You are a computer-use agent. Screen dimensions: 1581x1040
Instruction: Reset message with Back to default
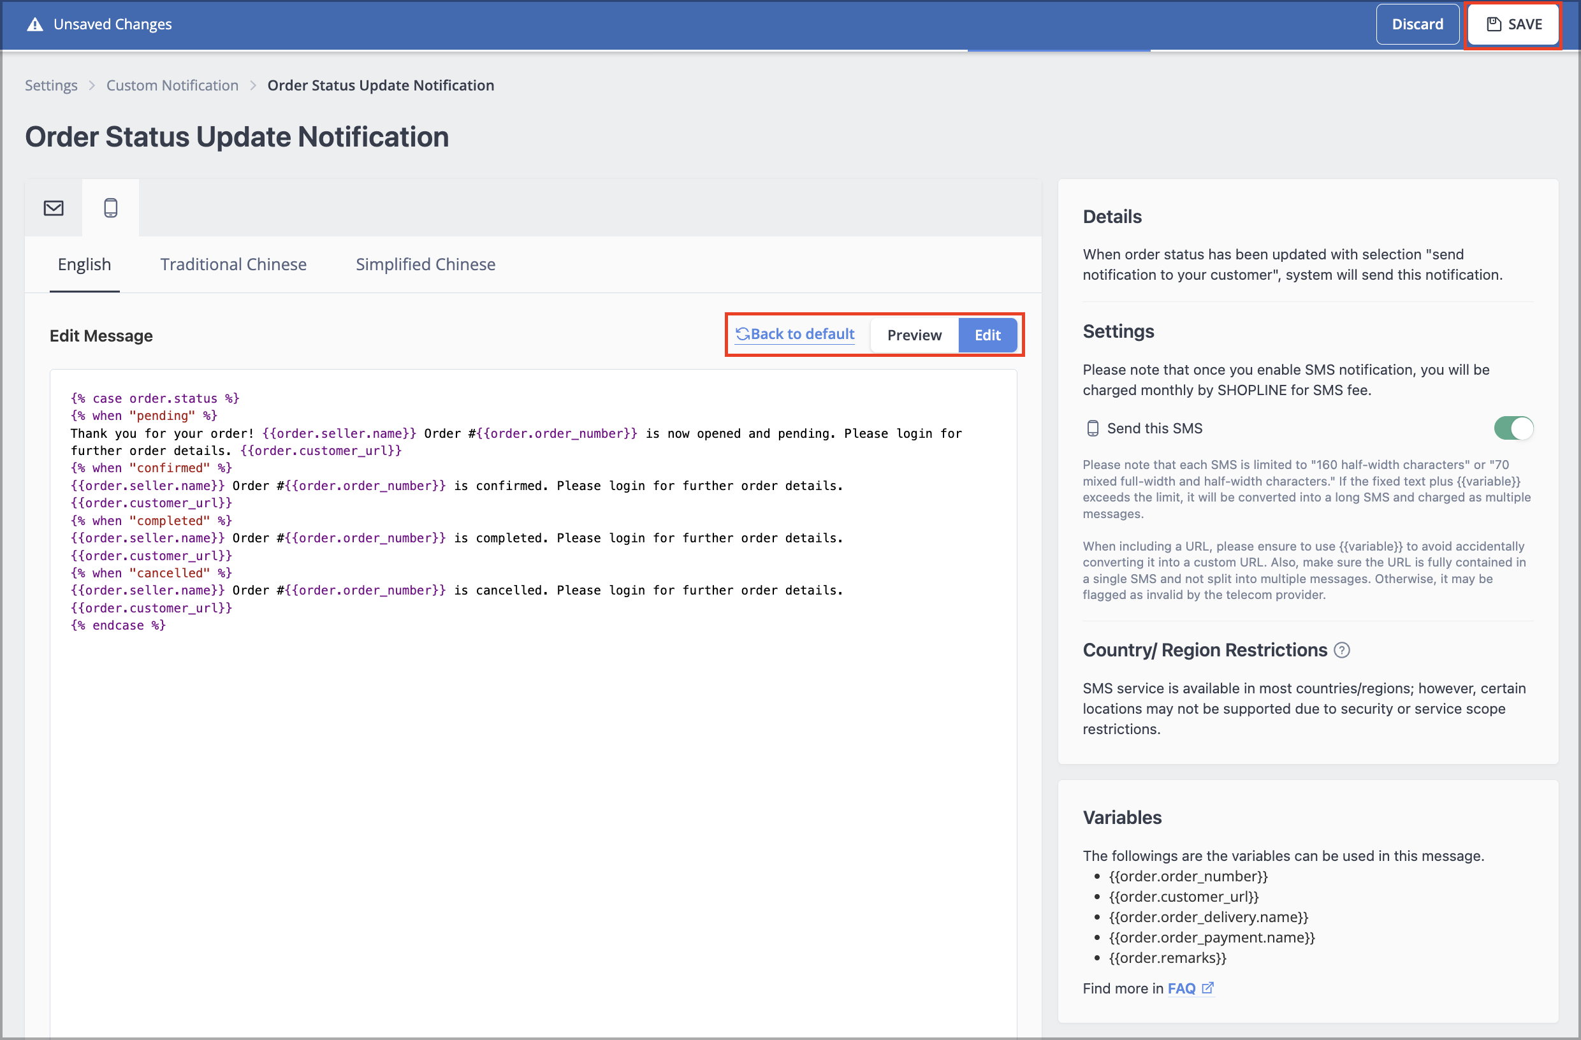pyautogui.click(x=795, y=334)
